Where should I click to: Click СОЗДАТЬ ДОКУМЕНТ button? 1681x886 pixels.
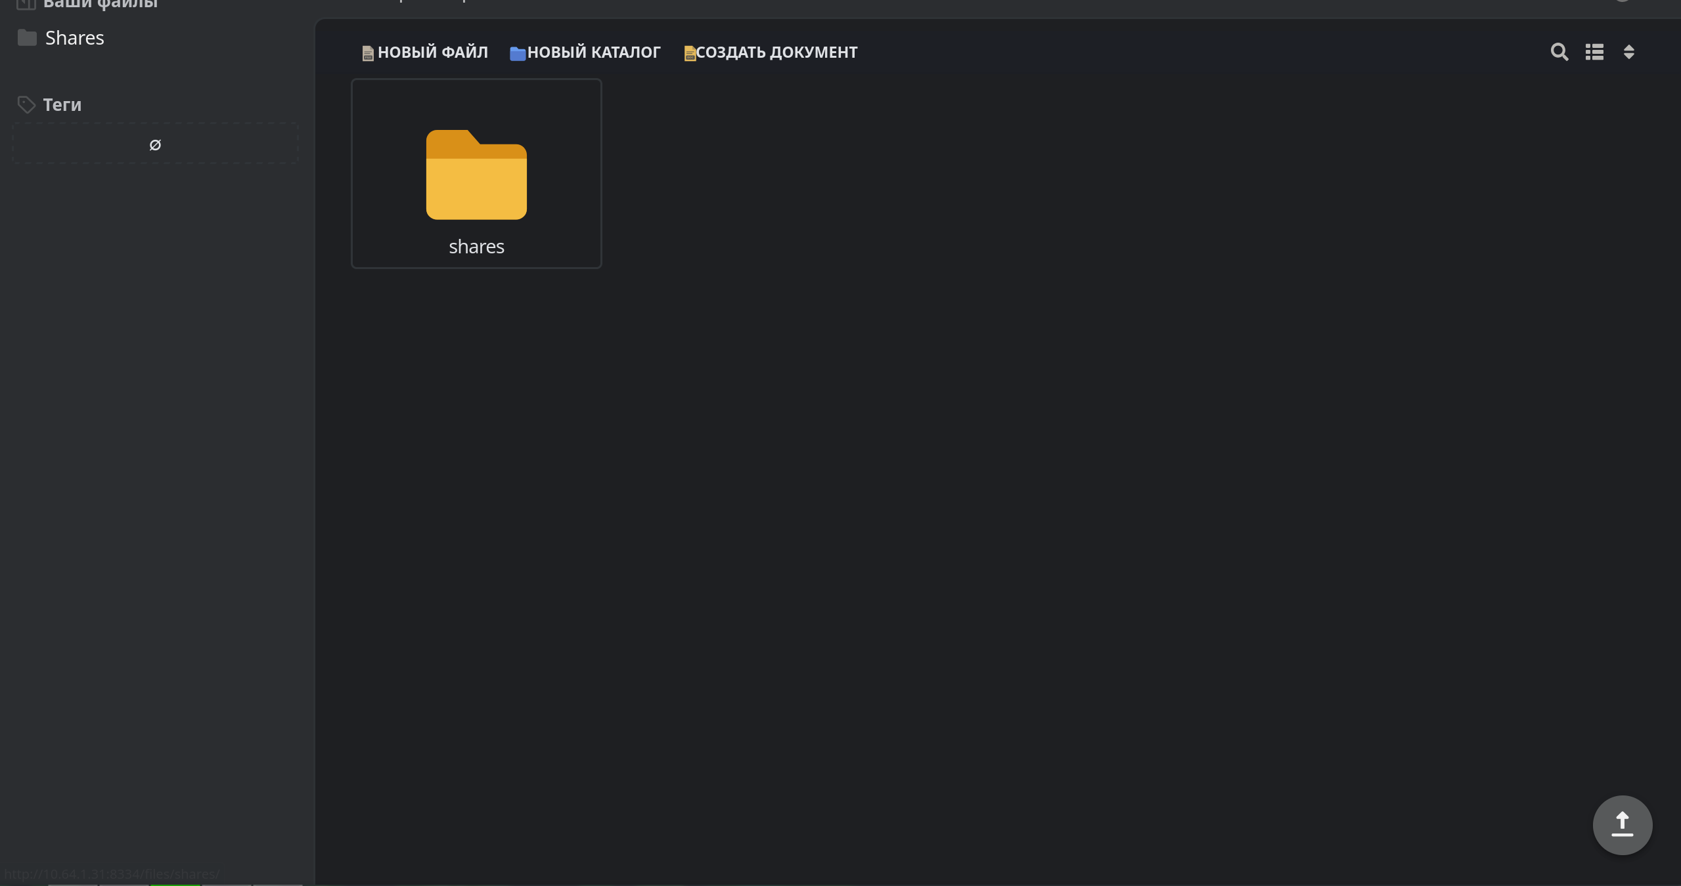(771, 53)
